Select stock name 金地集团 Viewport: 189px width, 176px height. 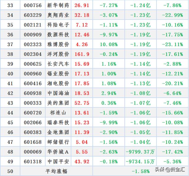[x=58, y=132]
